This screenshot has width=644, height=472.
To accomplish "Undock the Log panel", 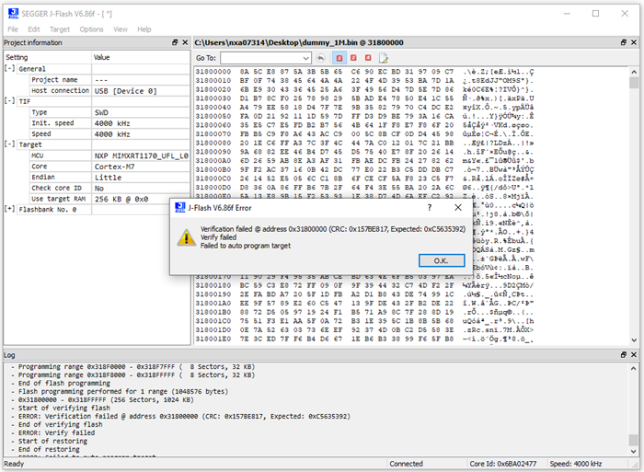I will pyautogui.click(x=624, y=354).
